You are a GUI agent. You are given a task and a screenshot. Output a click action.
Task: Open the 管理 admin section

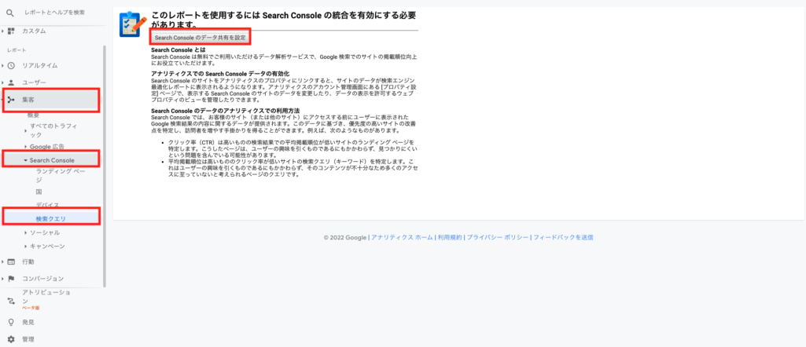click(28, 339)
